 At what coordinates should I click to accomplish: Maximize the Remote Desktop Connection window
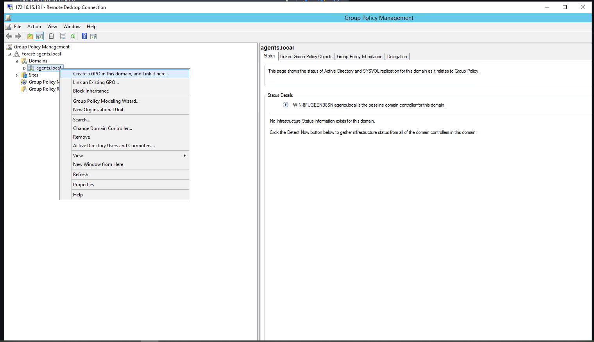[565, 7]
